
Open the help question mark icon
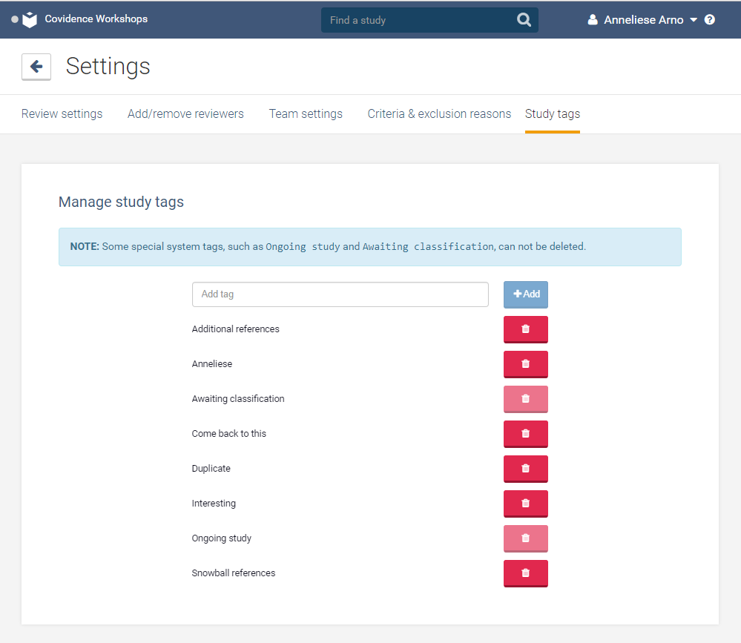click(x=709, y=20)
